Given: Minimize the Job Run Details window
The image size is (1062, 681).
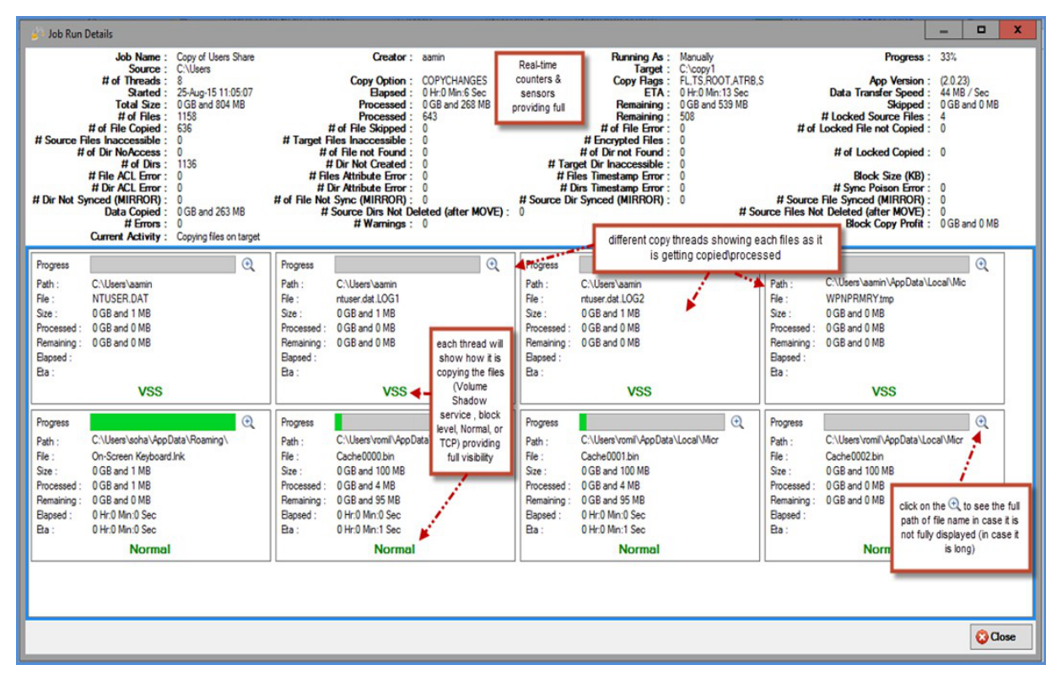Looking at the screenshot, I should 945,29.
